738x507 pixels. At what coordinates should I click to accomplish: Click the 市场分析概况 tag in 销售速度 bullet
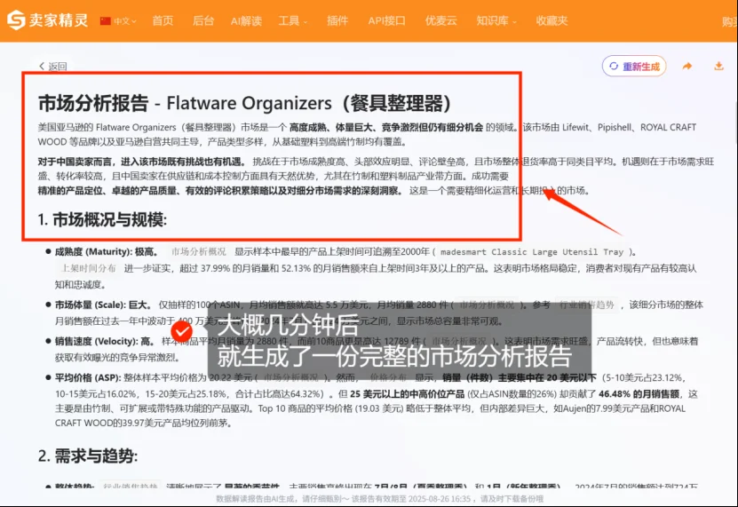click(459, 341)
